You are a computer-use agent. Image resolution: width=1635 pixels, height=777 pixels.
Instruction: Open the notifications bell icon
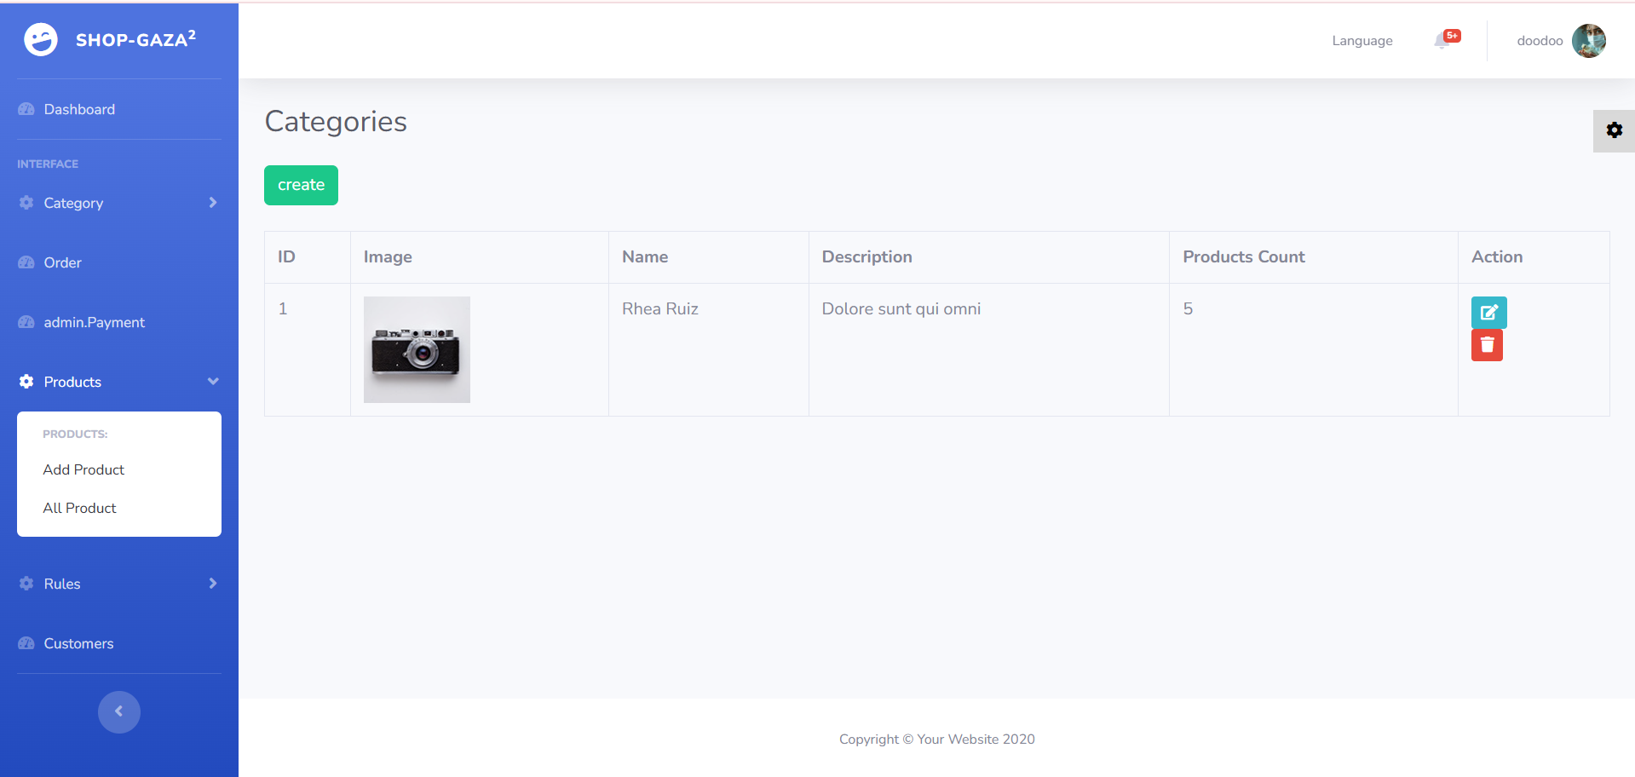point(1442,41)
